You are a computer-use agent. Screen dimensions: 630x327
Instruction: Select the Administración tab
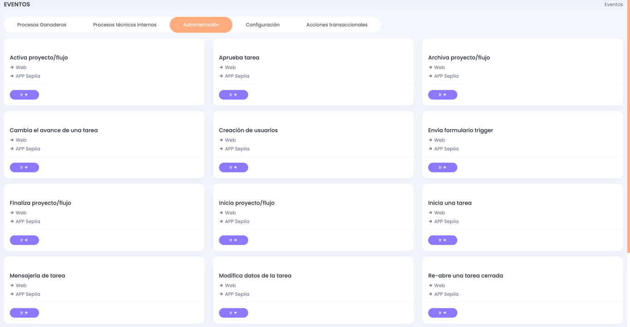point(201,25)
